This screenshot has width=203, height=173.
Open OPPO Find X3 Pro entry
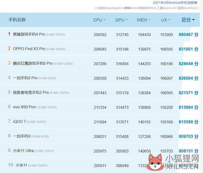click(29, 49)
